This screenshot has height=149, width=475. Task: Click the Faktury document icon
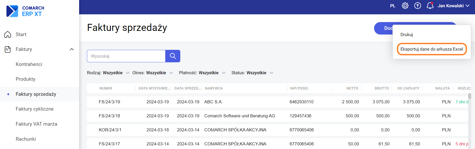tap(8, 49)
